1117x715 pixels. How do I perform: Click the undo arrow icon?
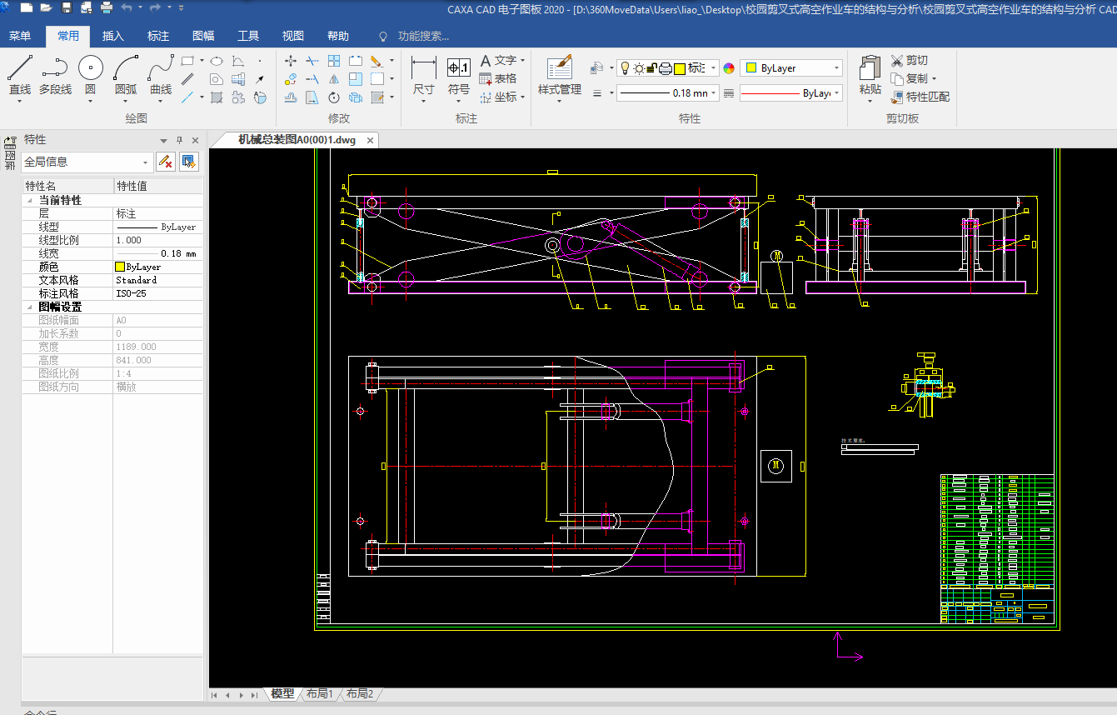(x=127, y=7)
